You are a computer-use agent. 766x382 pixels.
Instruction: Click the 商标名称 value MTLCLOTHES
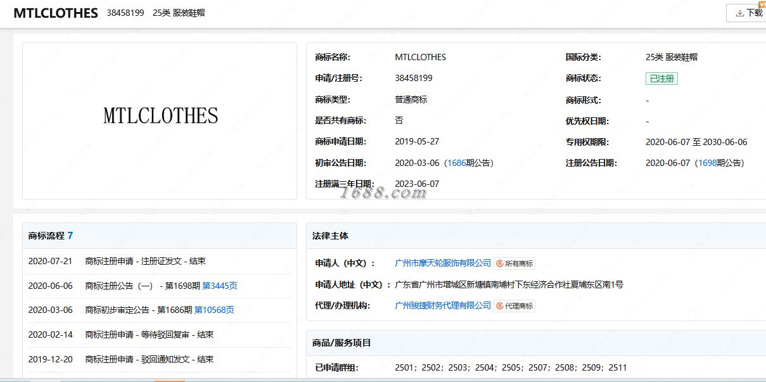coord(420,57)
